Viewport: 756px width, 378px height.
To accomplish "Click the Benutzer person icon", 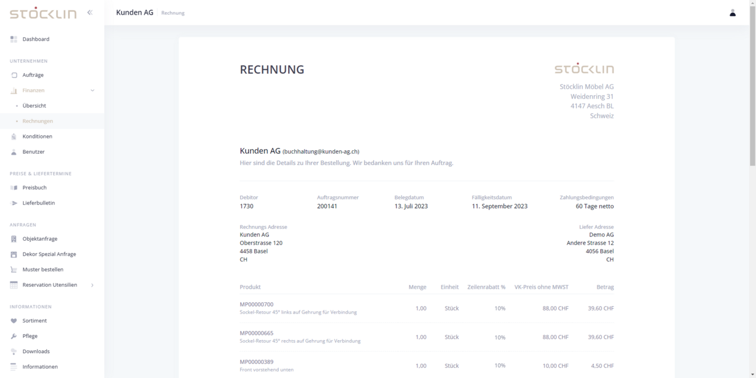I will (14, 152).
